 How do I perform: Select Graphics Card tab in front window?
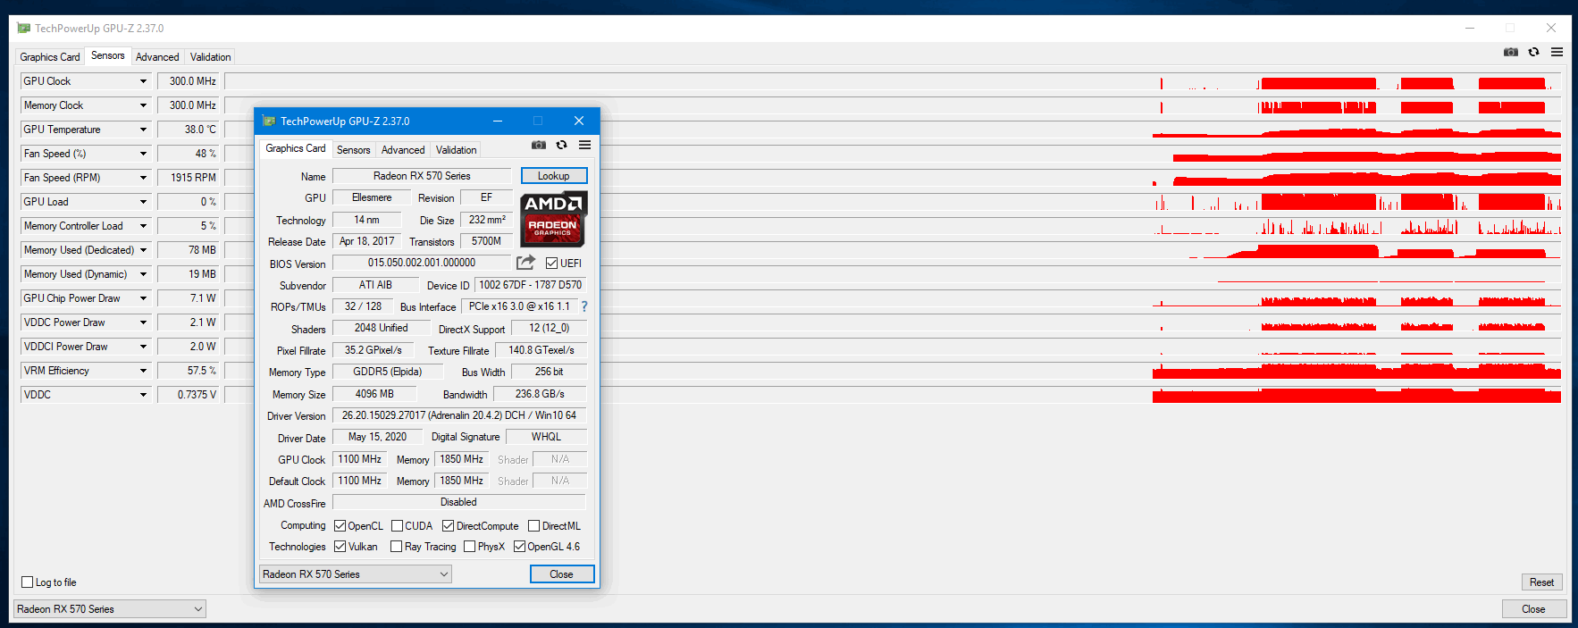[x=296, y=148]
